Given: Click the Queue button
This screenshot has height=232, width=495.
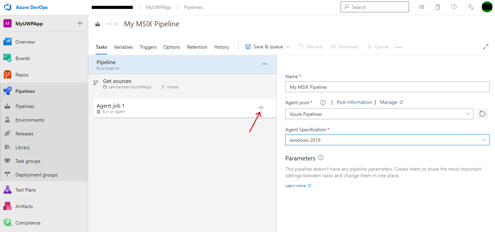Looking at the screenshot, I should click(x=378, y=47).
